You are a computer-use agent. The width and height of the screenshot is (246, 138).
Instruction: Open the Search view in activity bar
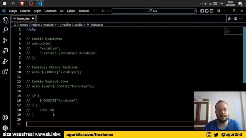[x=5, y=30]
